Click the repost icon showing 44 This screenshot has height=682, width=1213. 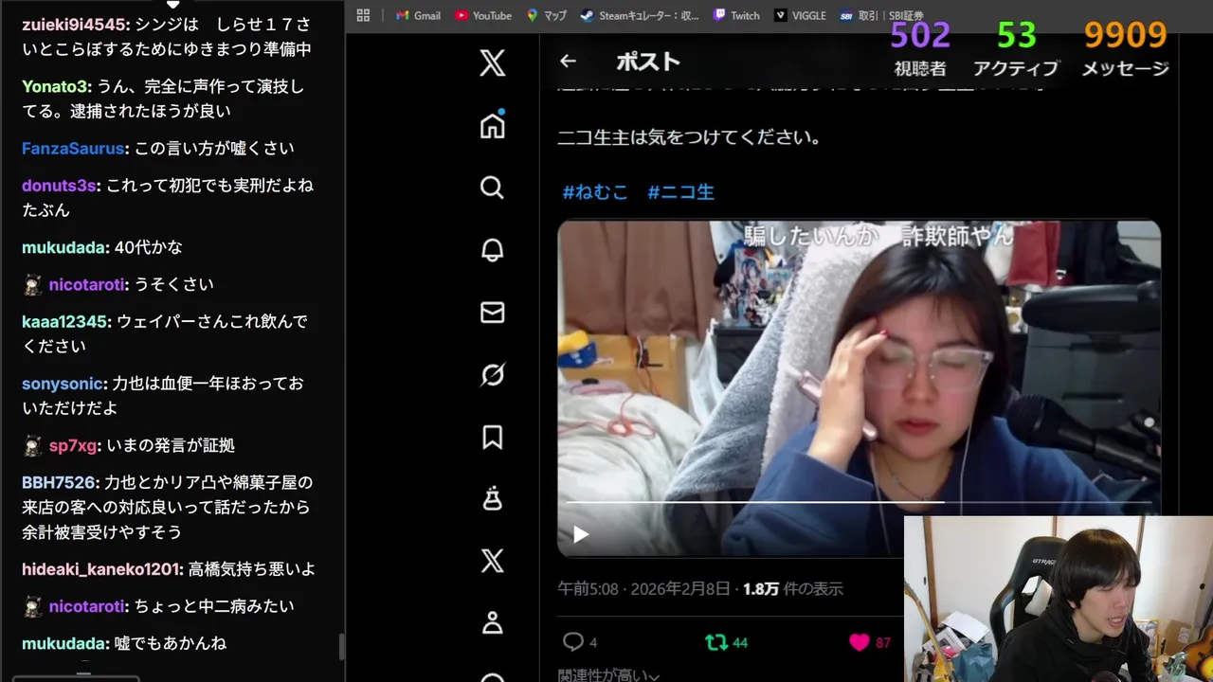coord(716,642)
